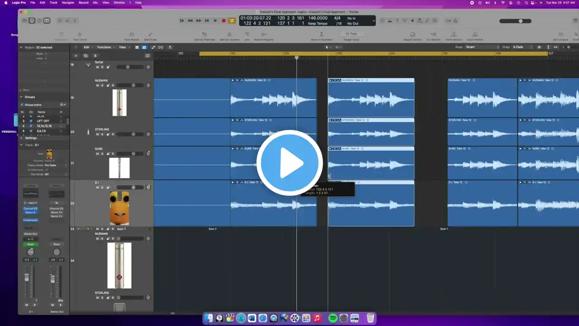Open the Functions dropdown menu
The width and height of the screenshot is (579, 326).
pyautogui.click(x=105, y=47)
